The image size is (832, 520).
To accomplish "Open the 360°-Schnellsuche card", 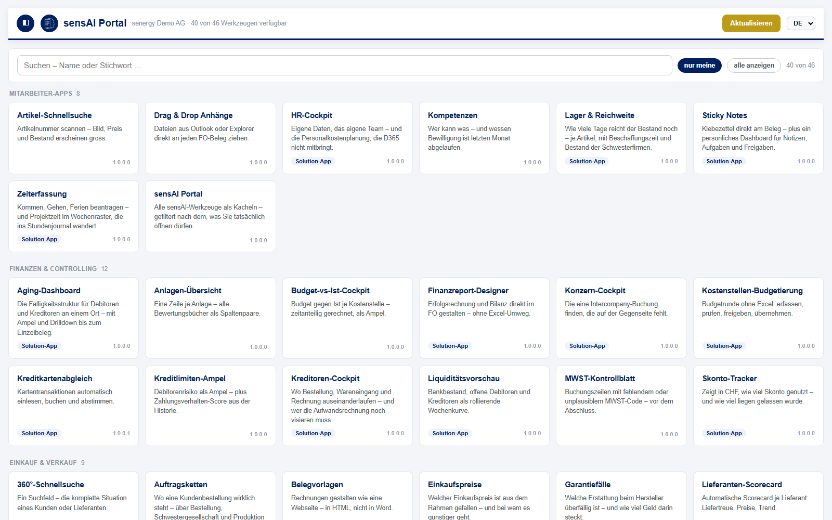I will tap(74, 496).
